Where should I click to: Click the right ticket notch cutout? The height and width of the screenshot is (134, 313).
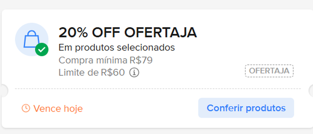(x=311, y=91)
